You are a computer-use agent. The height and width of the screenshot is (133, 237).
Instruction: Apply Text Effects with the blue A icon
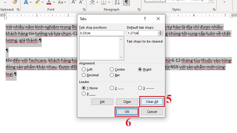(x=26, y=2)
